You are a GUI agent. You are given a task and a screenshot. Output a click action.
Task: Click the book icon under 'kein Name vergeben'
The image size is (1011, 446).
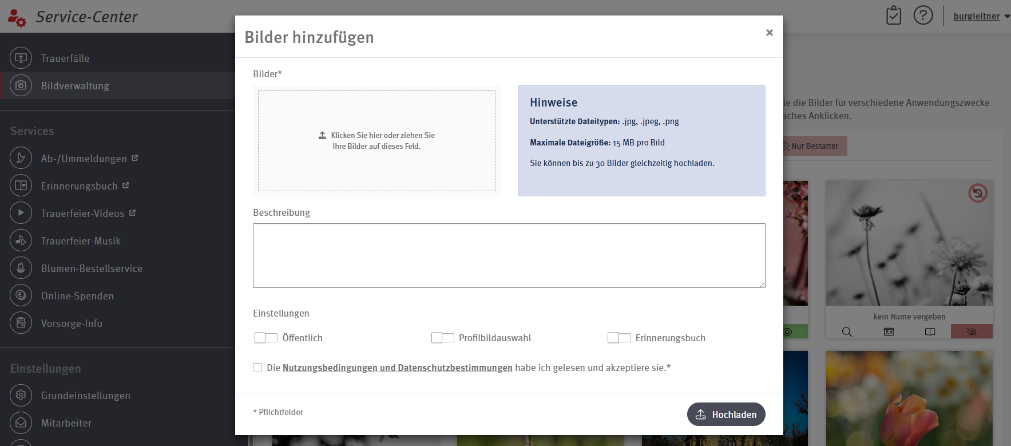(x=930, y=331)
